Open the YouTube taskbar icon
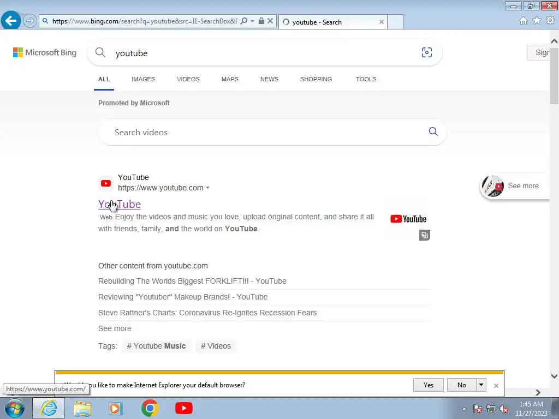Image resolution: width=559 pixels, height=419 pixels. [184, 408]
